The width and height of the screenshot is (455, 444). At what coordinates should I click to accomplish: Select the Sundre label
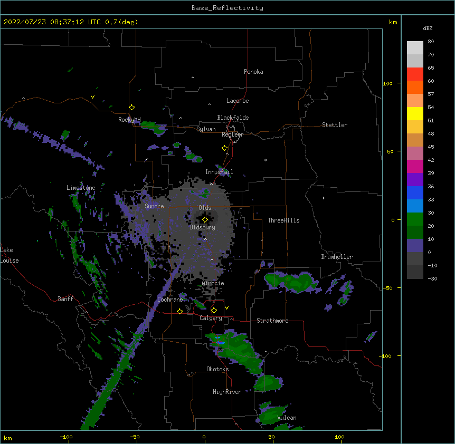pos(154,206)
